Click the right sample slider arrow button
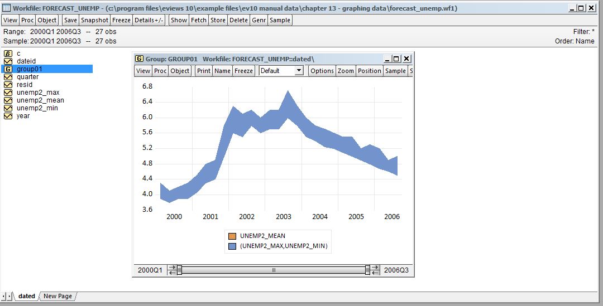Viewport: 603px width, 306px height. coord(375,270)
